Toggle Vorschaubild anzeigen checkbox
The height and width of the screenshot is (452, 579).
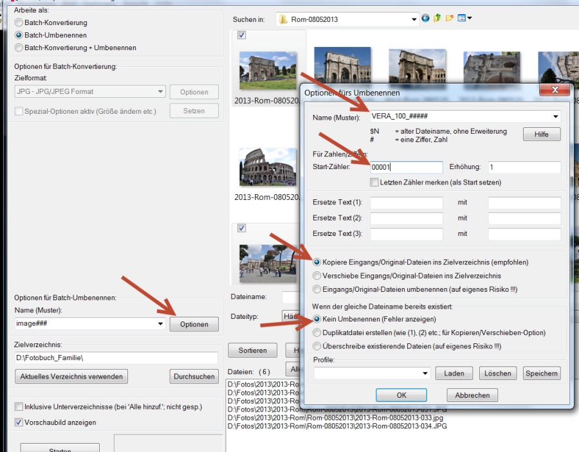click(x=19, y=422)
